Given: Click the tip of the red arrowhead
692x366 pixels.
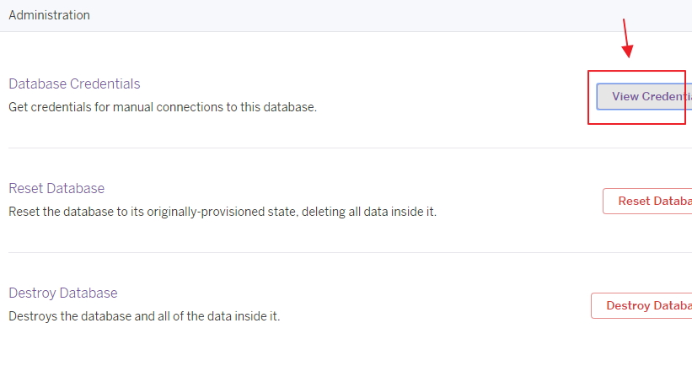Looking at the screenshot, I should tap(629, 57).
